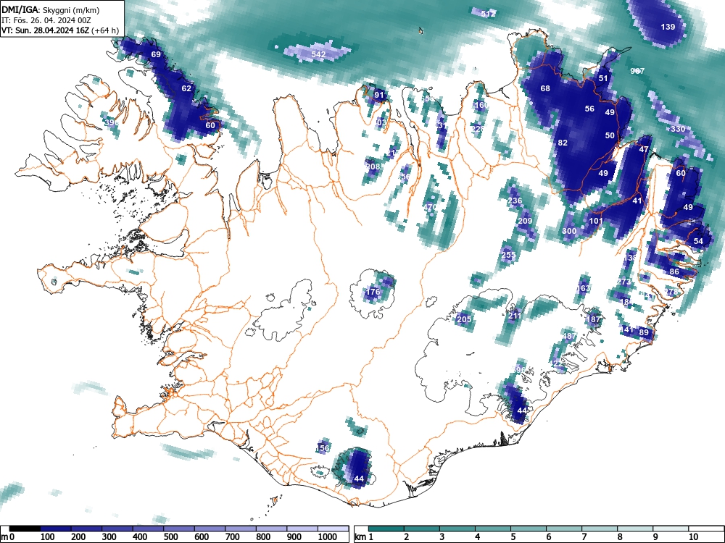This screenshot has height=543, width=725.
Task: Click the valid time 'VT: Sun. 28.04.2024 16Z'
Action: (46, 30)
